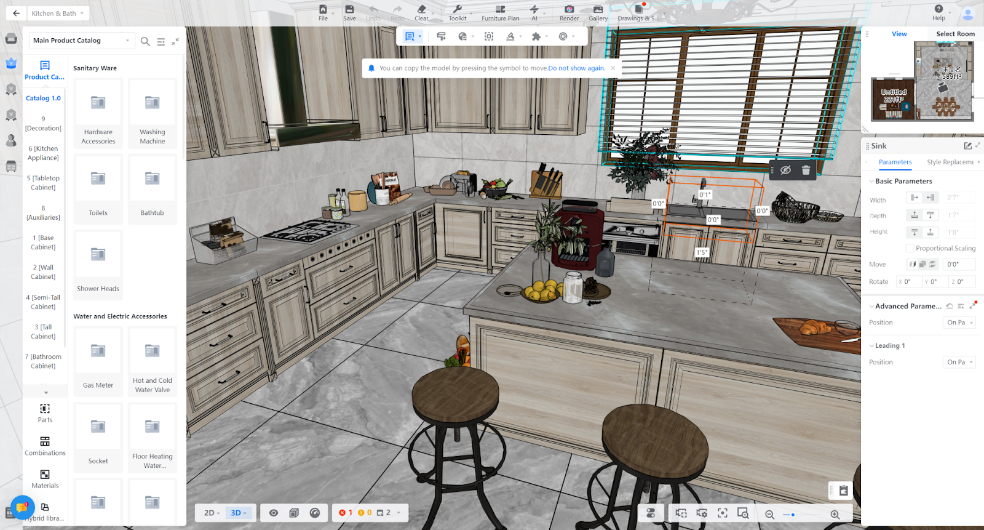Click the back arrow at top left
The image size is (984, 530).
[x=16, y=13]
